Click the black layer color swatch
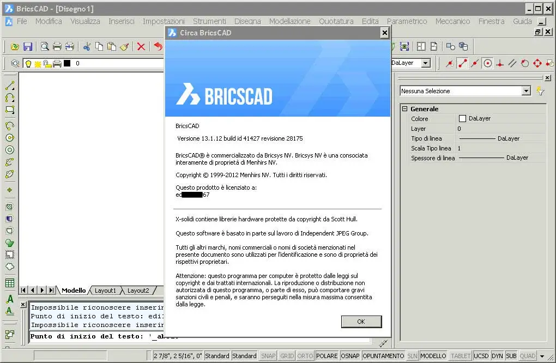The width and height of the screenshot is (556, 363). tap(67, 63)
